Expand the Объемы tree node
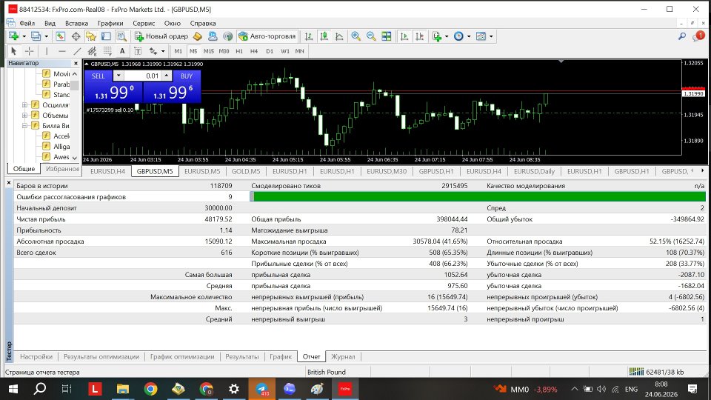This screenshot has width=711, height=400. [25, 116]
